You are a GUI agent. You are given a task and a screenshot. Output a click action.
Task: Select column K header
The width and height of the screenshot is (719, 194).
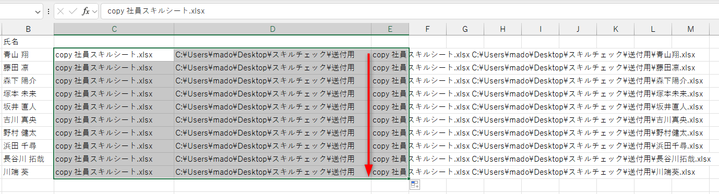615,29
